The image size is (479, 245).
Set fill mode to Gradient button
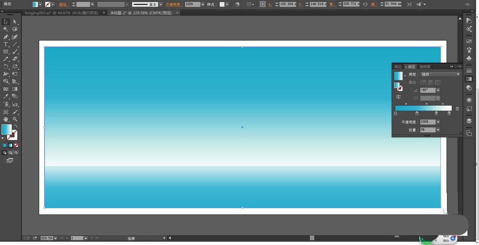tap(10, 145)
